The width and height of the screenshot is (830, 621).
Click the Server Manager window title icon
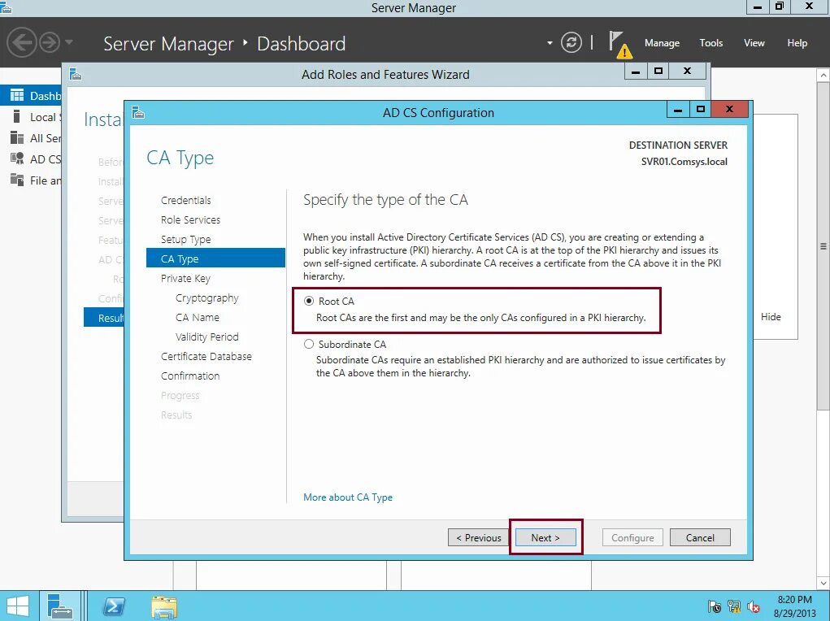click(6, 7)
